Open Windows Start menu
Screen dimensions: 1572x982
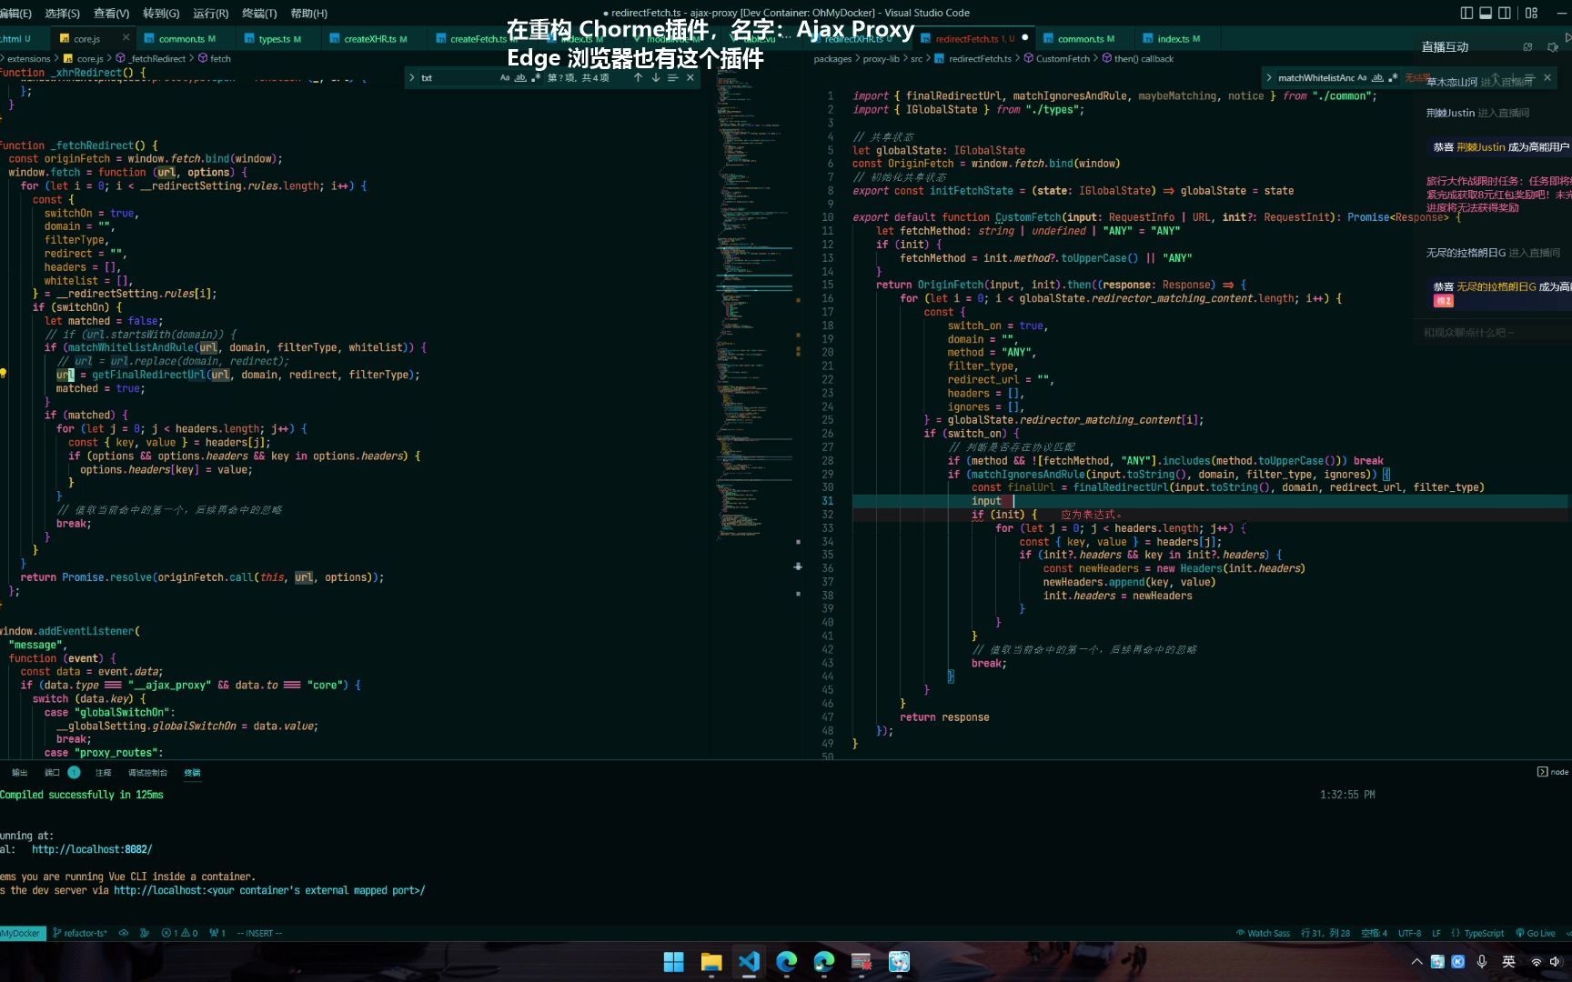coord(673,962)
